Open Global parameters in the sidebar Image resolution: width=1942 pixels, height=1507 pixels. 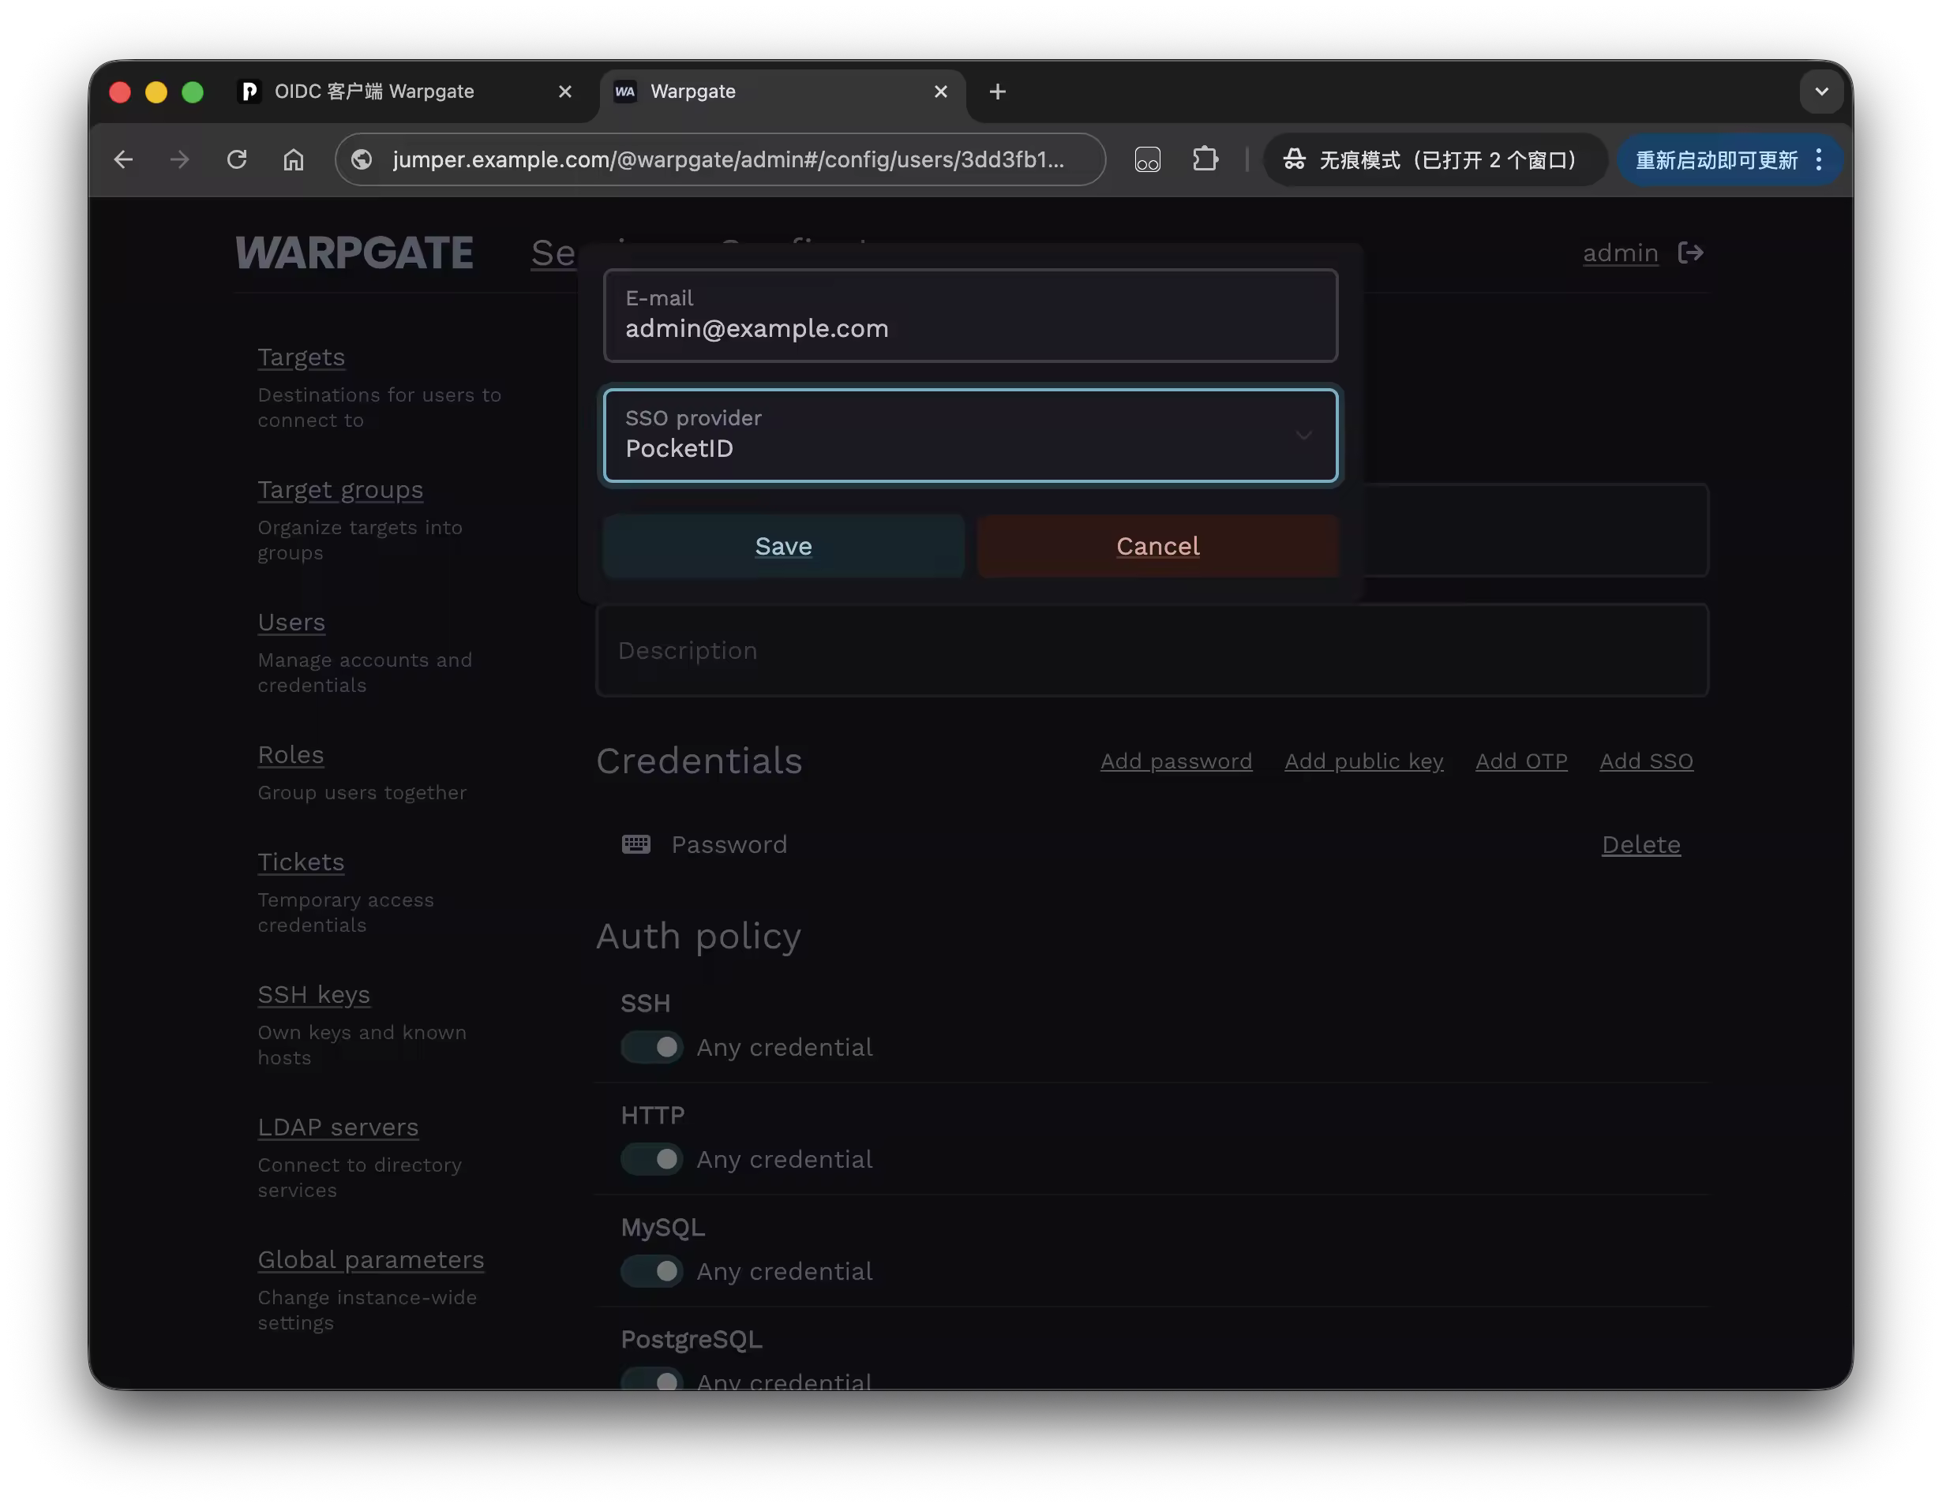pos(371,1259)
